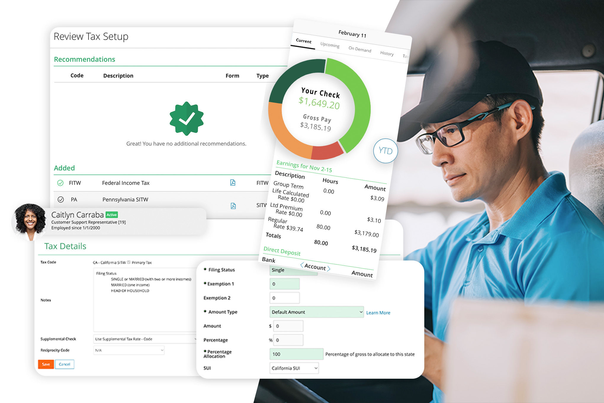Viewport: 604px width, 403px height.
Task: Select the Federal Income Tax row text
Action: click(126, 183)
